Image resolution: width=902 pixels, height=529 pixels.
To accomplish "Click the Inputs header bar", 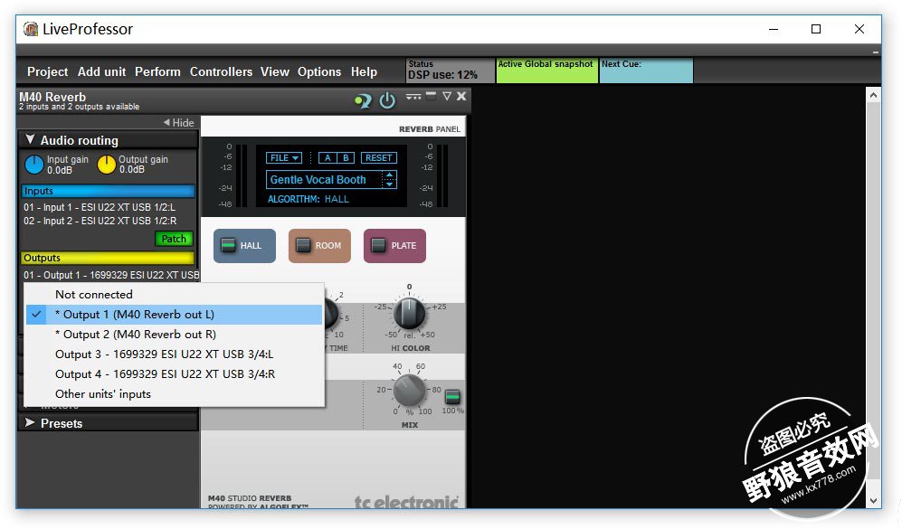I will tap(109, 191).
